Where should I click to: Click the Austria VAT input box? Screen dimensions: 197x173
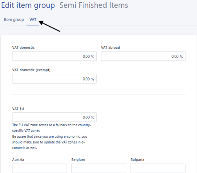click(x=39, y=168)
